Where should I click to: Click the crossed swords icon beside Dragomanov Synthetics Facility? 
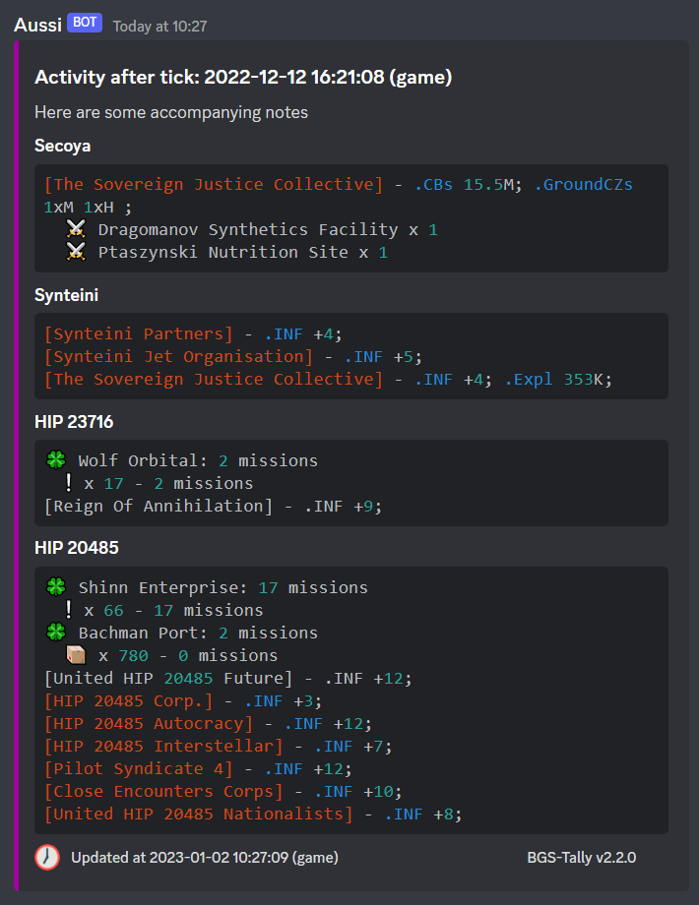pos(76,230)
